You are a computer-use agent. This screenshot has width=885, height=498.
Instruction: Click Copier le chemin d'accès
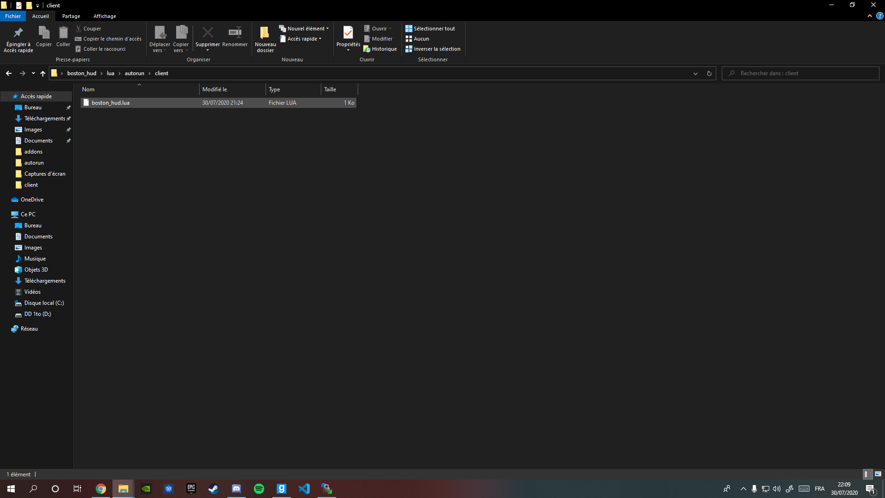point(108,39)
